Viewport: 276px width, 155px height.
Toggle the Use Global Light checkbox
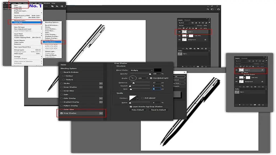pyautogui.click(x=151, y=78)
